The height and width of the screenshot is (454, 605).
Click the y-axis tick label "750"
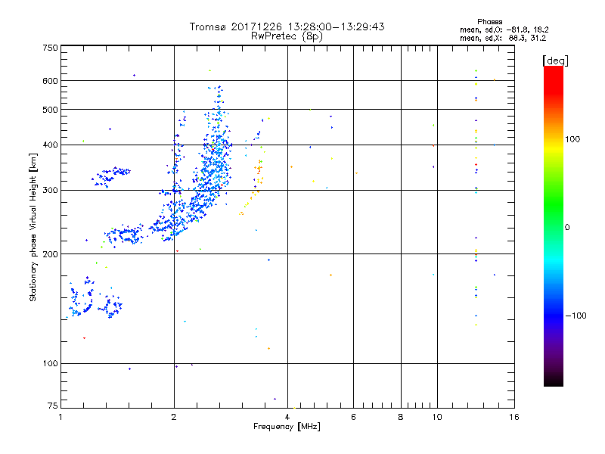coord(50,48)
